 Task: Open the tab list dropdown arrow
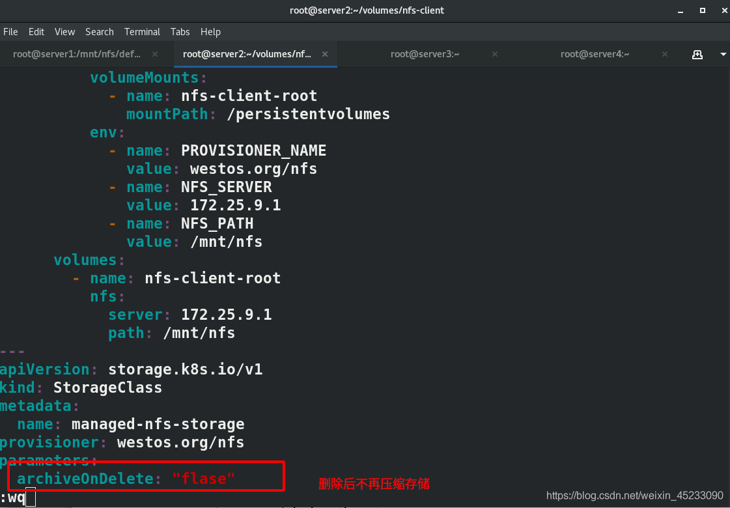[x=723, y=55]
